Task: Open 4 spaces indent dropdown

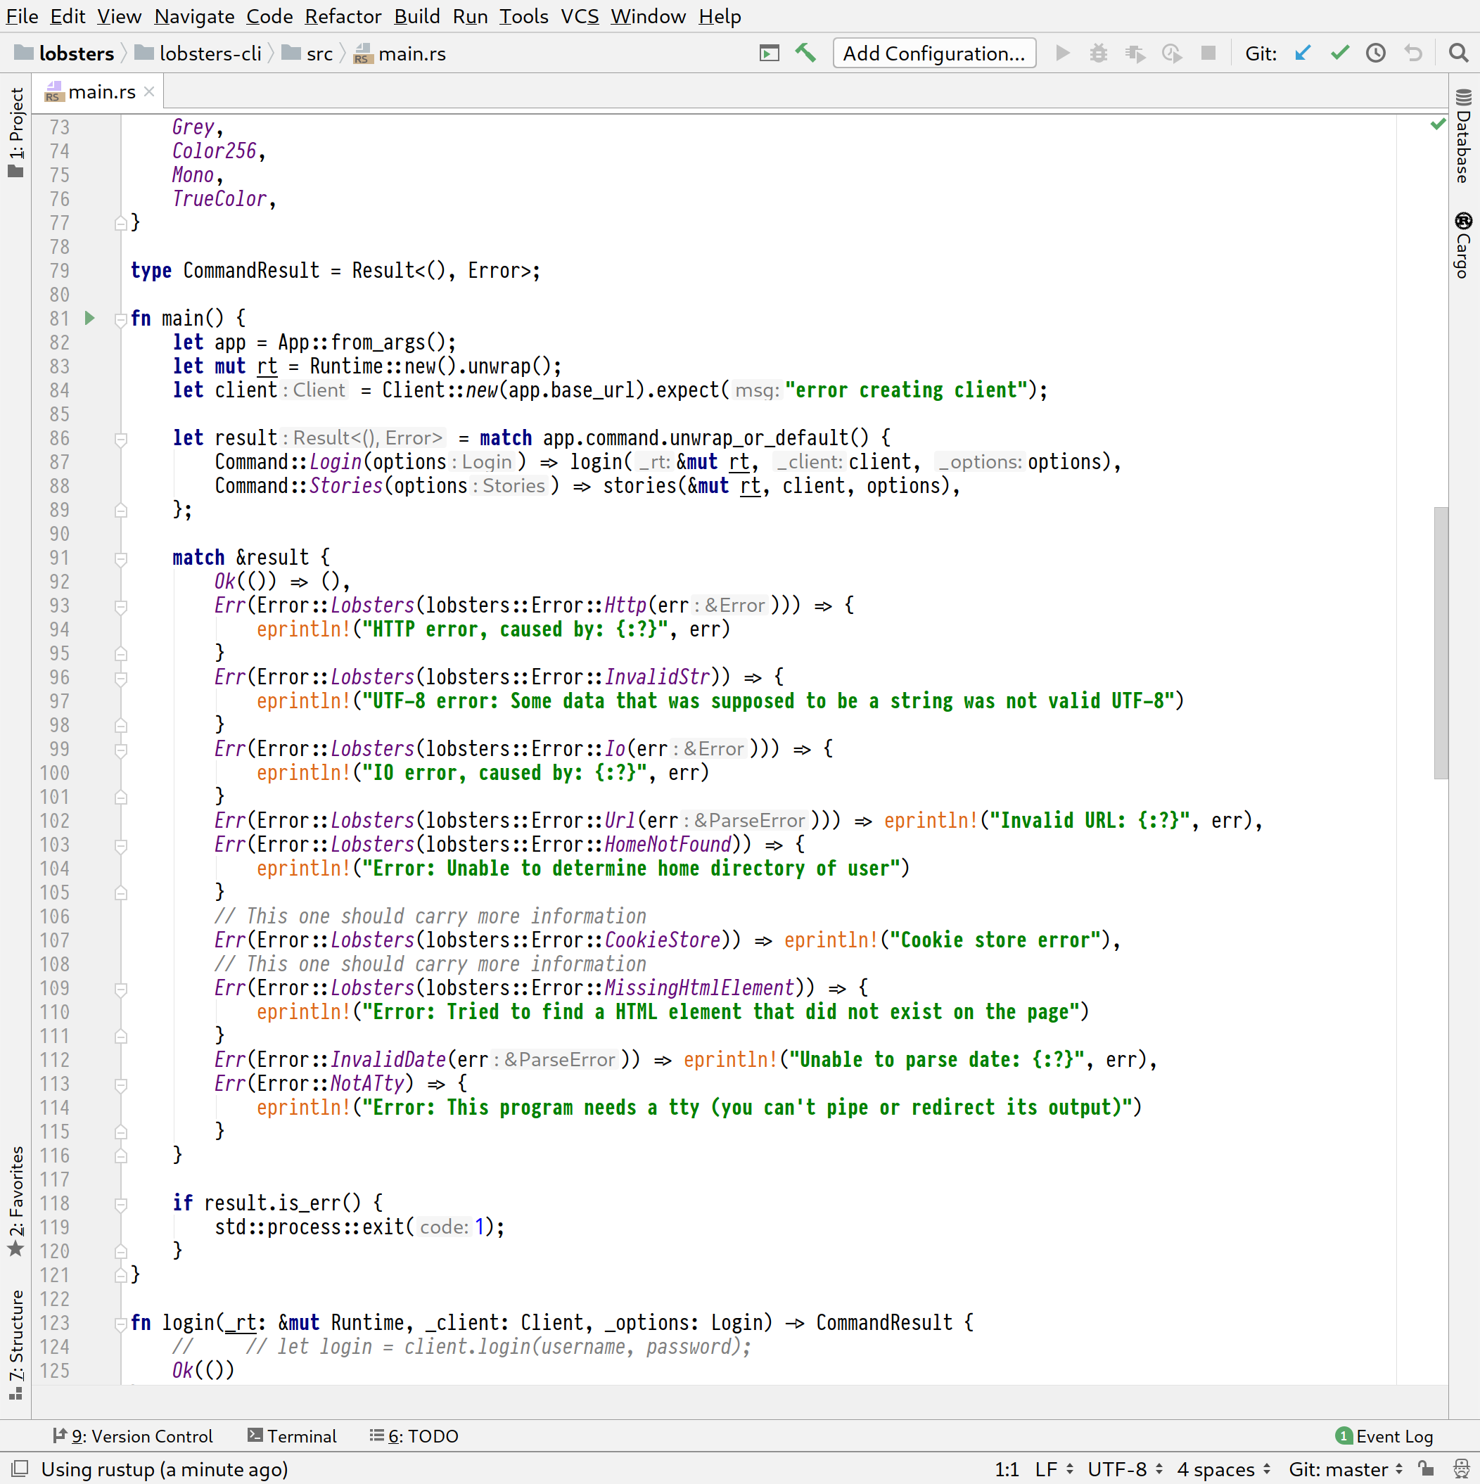Action: (x=1223, y=1469)
